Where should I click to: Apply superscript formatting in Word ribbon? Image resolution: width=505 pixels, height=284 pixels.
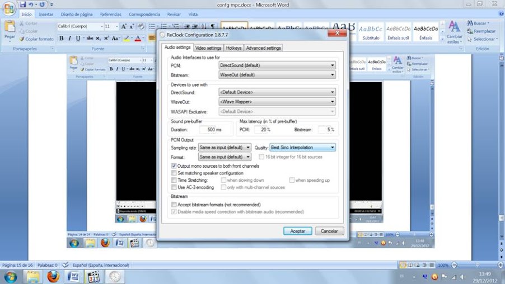pos(106,38)
